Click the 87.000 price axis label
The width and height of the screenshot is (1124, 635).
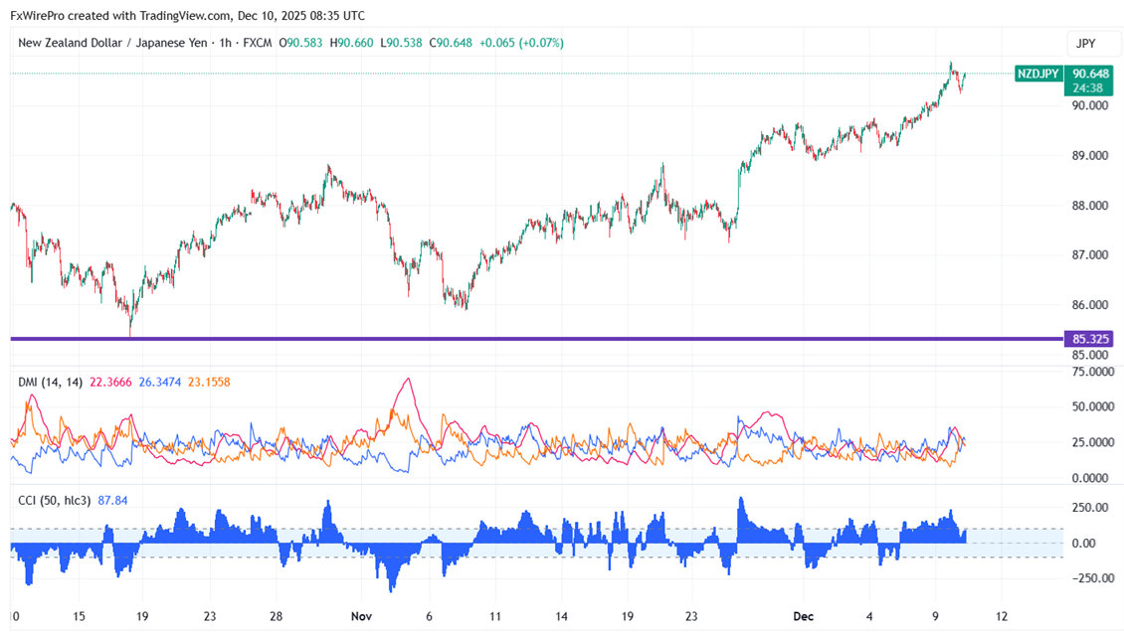pyautogui.click(x=1090, y=254)
